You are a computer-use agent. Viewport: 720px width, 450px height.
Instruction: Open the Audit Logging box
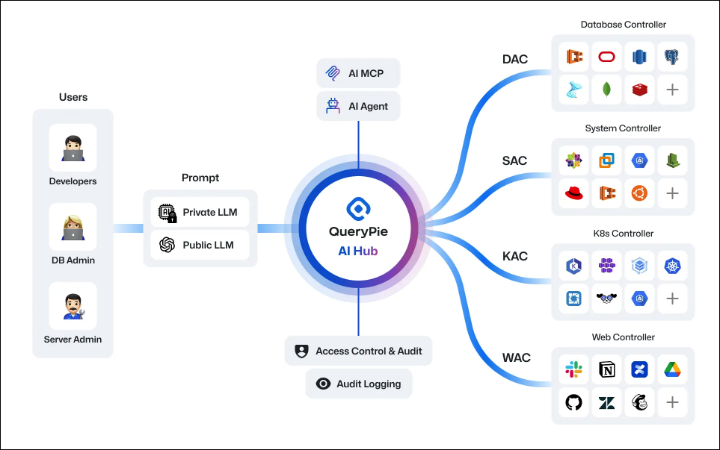pyautogui.click(x=358, y=384)
